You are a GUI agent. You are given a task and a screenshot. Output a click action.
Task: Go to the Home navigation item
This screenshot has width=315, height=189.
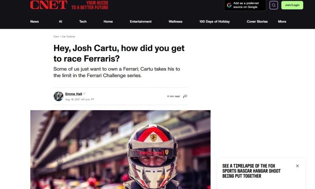pyautogui.click(x=108, y=22)
